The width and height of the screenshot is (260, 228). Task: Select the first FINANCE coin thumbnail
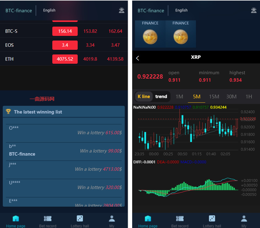coord(150,34)
